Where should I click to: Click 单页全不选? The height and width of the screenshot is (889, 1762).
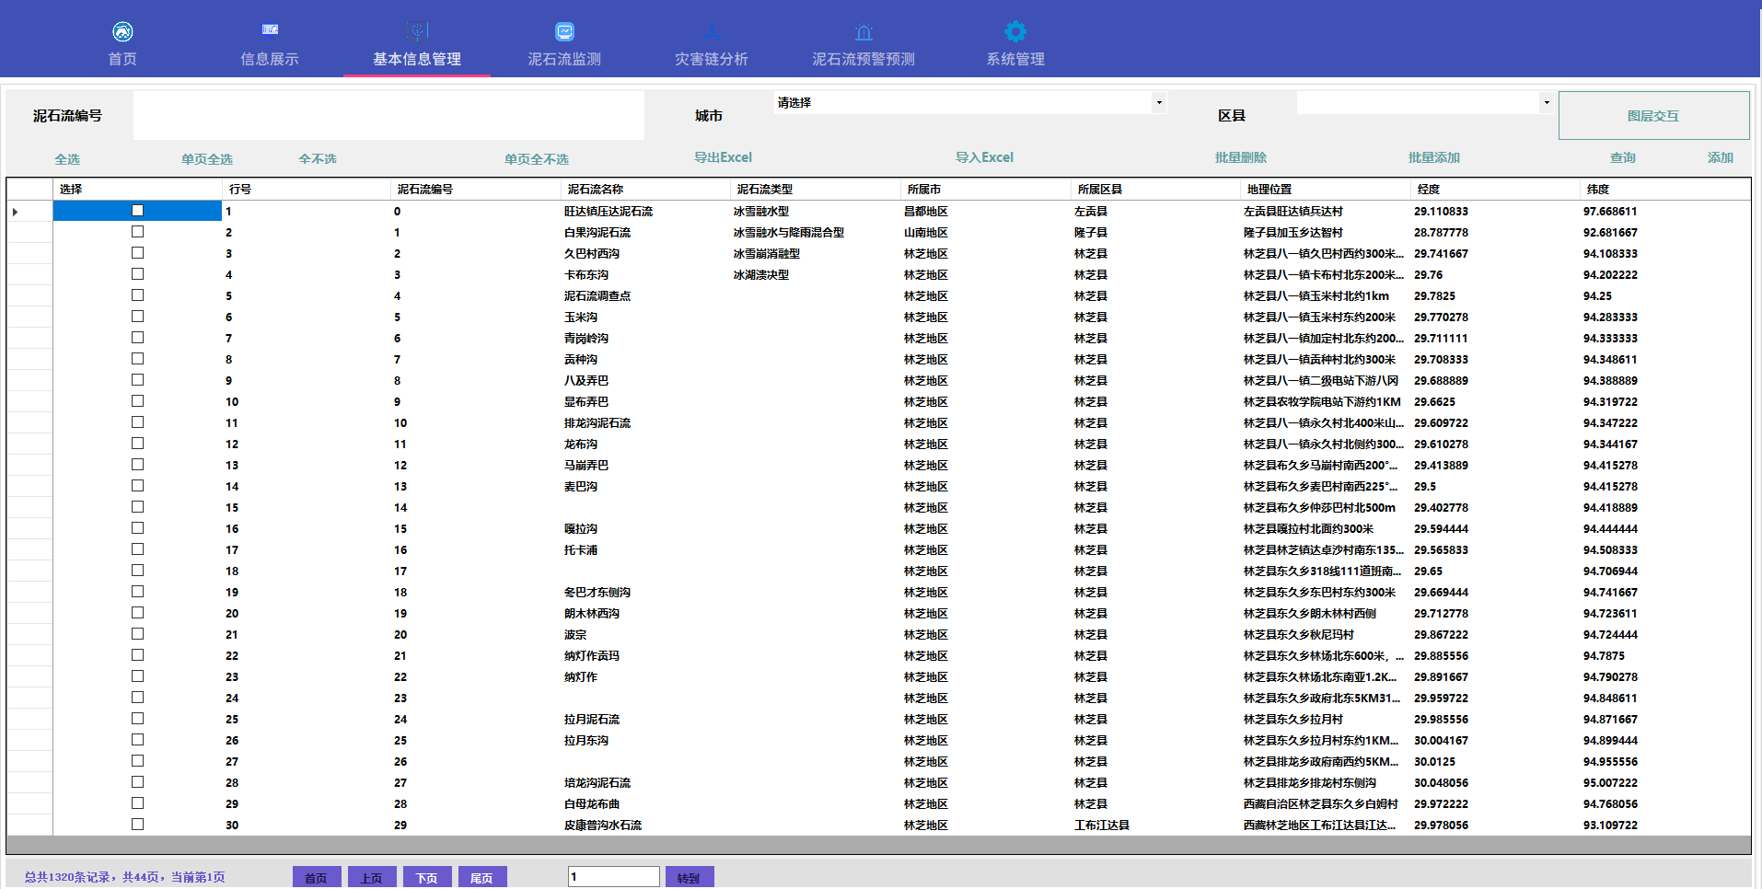(x=537, y=159)
